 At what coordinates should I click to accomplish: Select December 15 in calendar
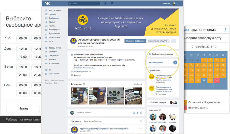(204, 70)
